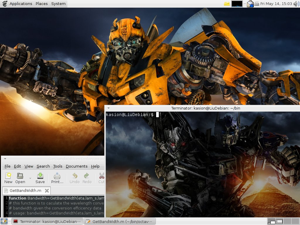This screenshot has width=300, height=225.
Task: Switch to GetBandWidth.m window in taskbar
Action: pyautogui.click(x=120, y=221)
